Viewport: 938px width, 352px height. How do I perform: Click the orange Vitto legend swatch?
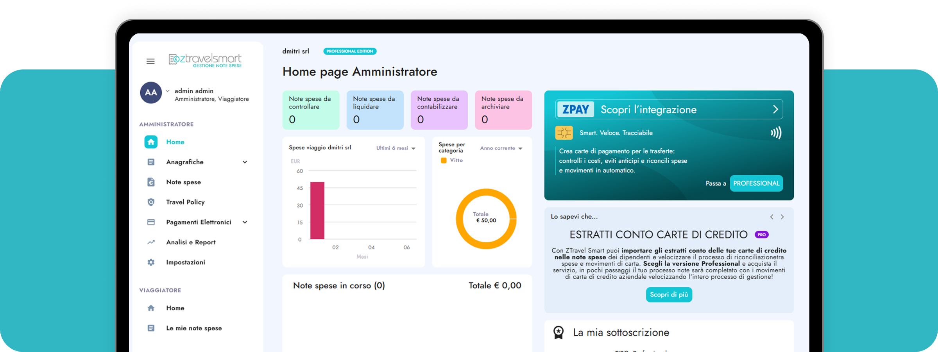point(444,160)
